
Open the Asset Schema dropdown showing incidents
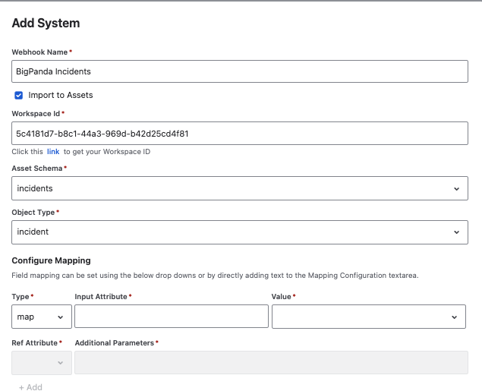click(240, 188)
